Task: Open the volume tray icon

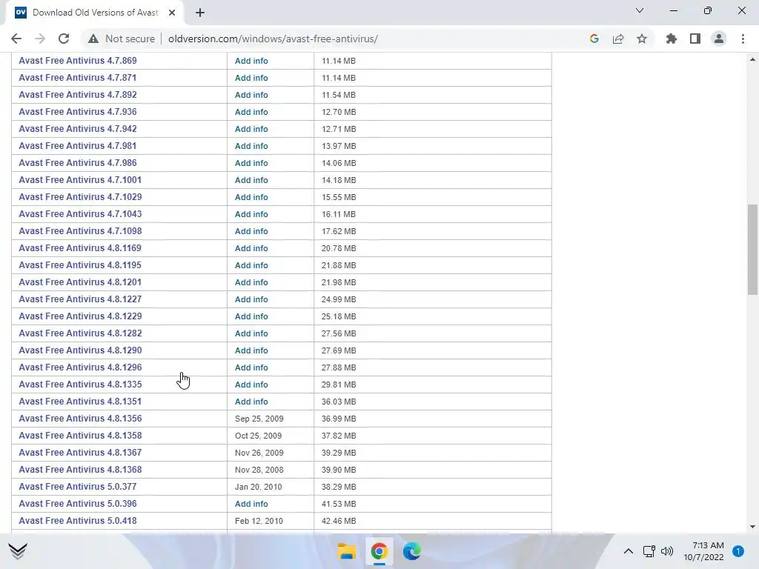Action: tap(667, 551)
